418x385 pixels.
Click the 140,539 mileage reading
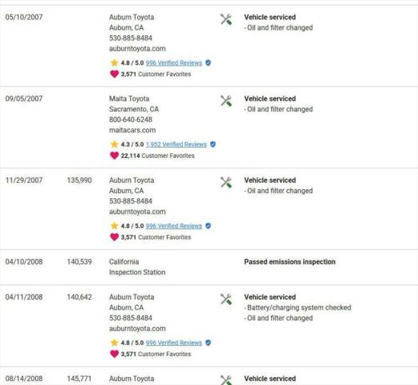tap(79, 261)
